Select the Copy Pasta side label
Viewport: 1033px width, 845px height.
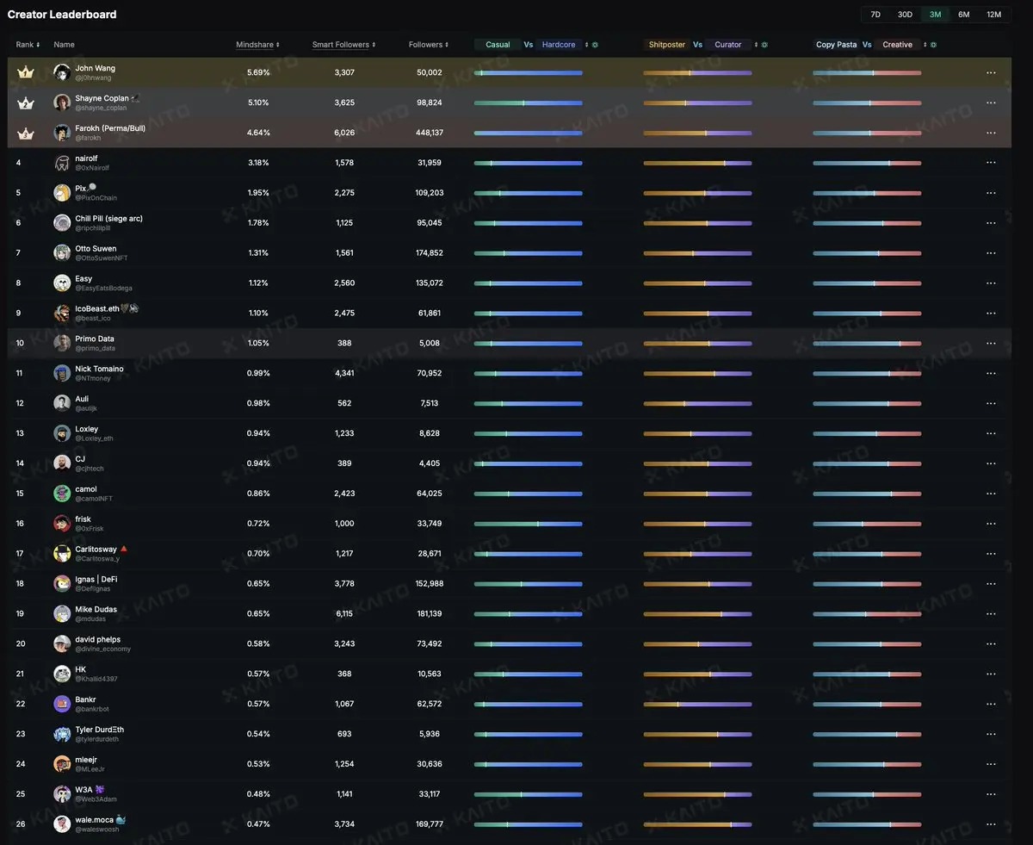837,45
